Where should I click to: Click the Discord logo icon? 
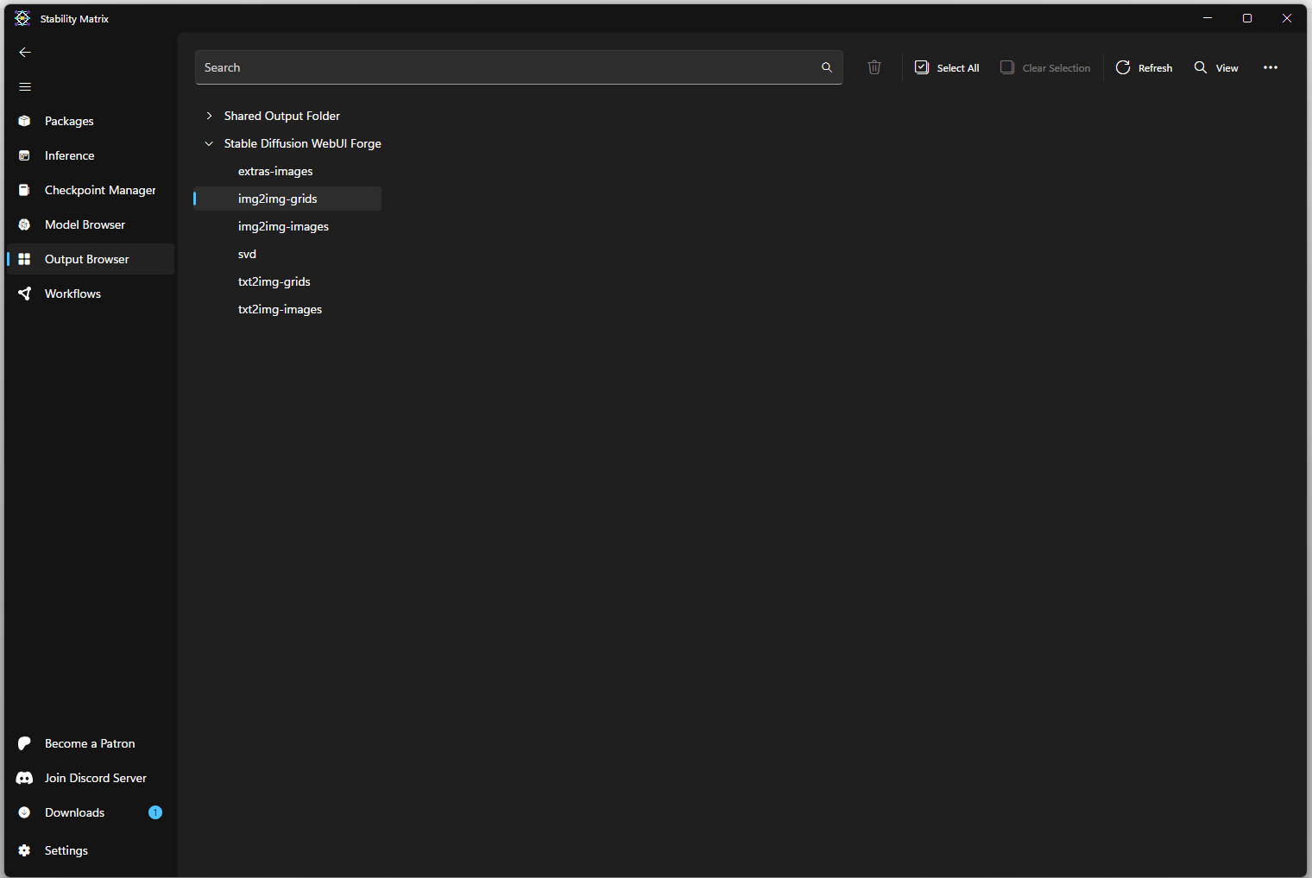pos(24,778)
